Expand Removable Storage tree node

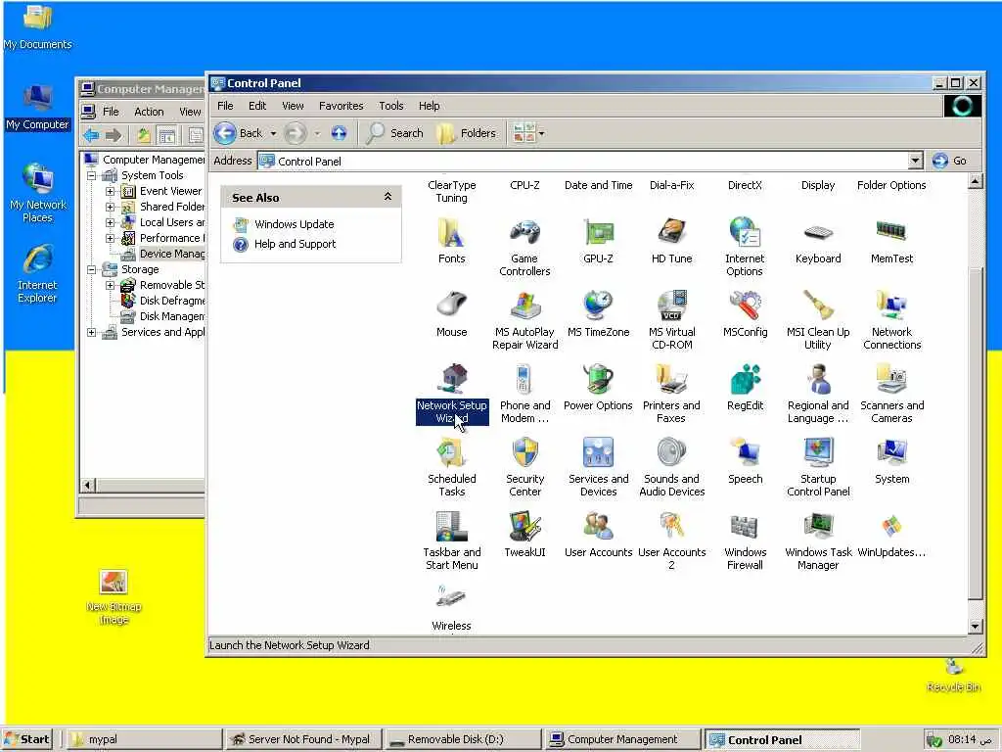(110, 285)
